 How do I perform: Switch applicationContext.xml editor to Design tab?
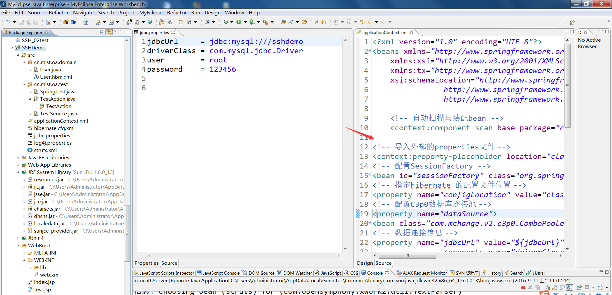[365, 263]
